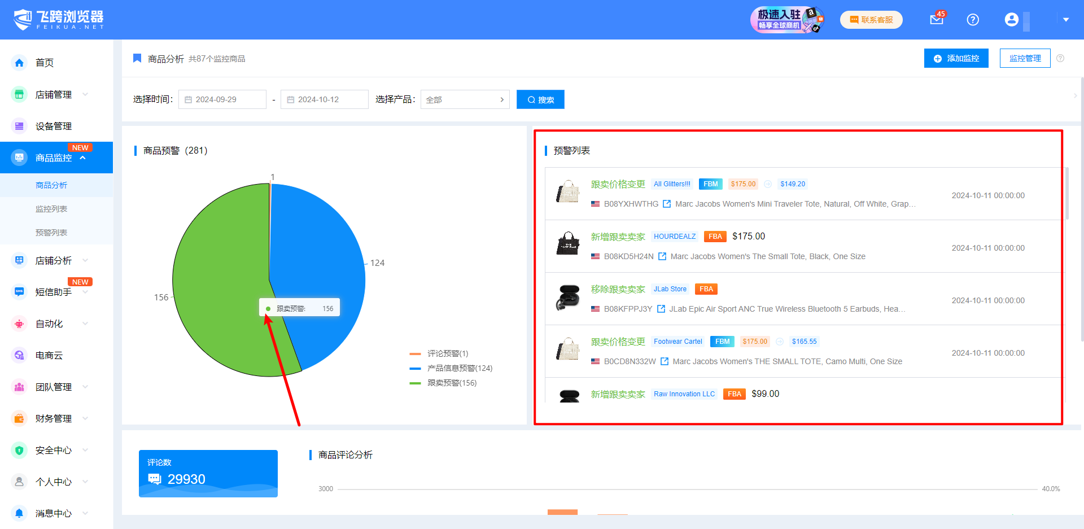Image resolution: width=1084 pixels, height=529 pixels.
Task: Click the help icon beside 监控管理 button
Action: click(x=1060, y=58)
